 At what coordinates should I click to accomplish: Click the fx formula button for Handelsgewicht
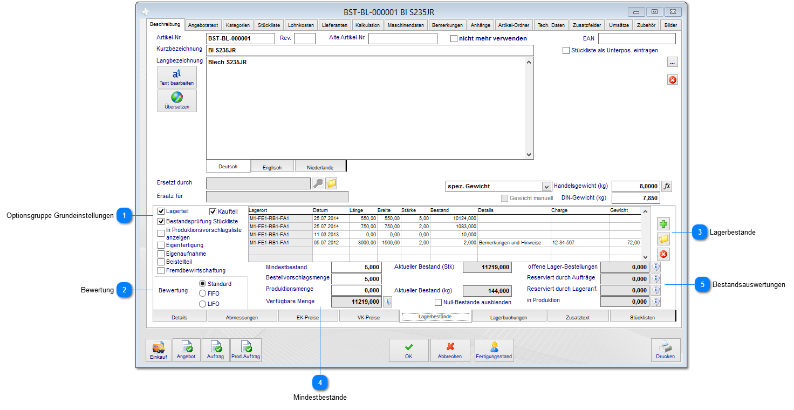(x=667, y=186)
